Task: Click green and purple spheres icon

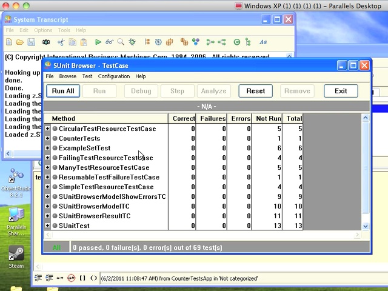Action: tap(196, 42)
